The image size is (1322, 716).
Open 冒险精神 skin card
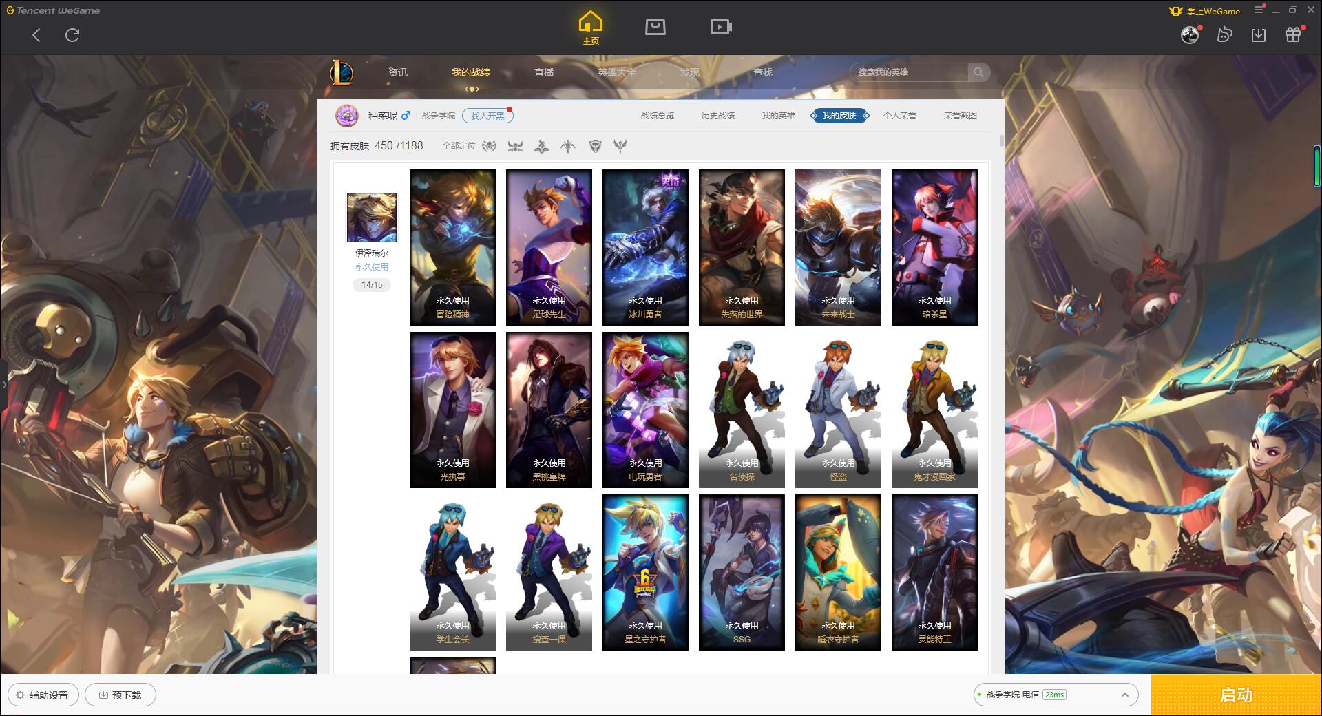point(452,247)
